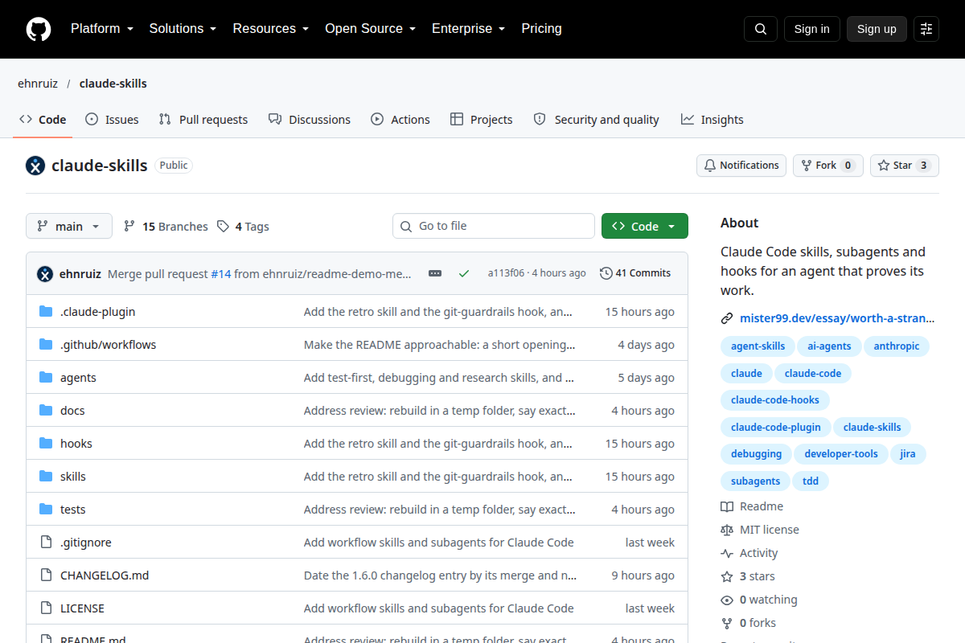Click the .gitignore file icon
Screen dimensions: 965x643
[46, 543]
